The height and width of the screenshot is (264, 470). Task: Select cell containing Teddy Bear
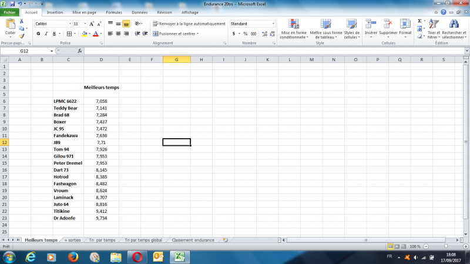(68, 108)
